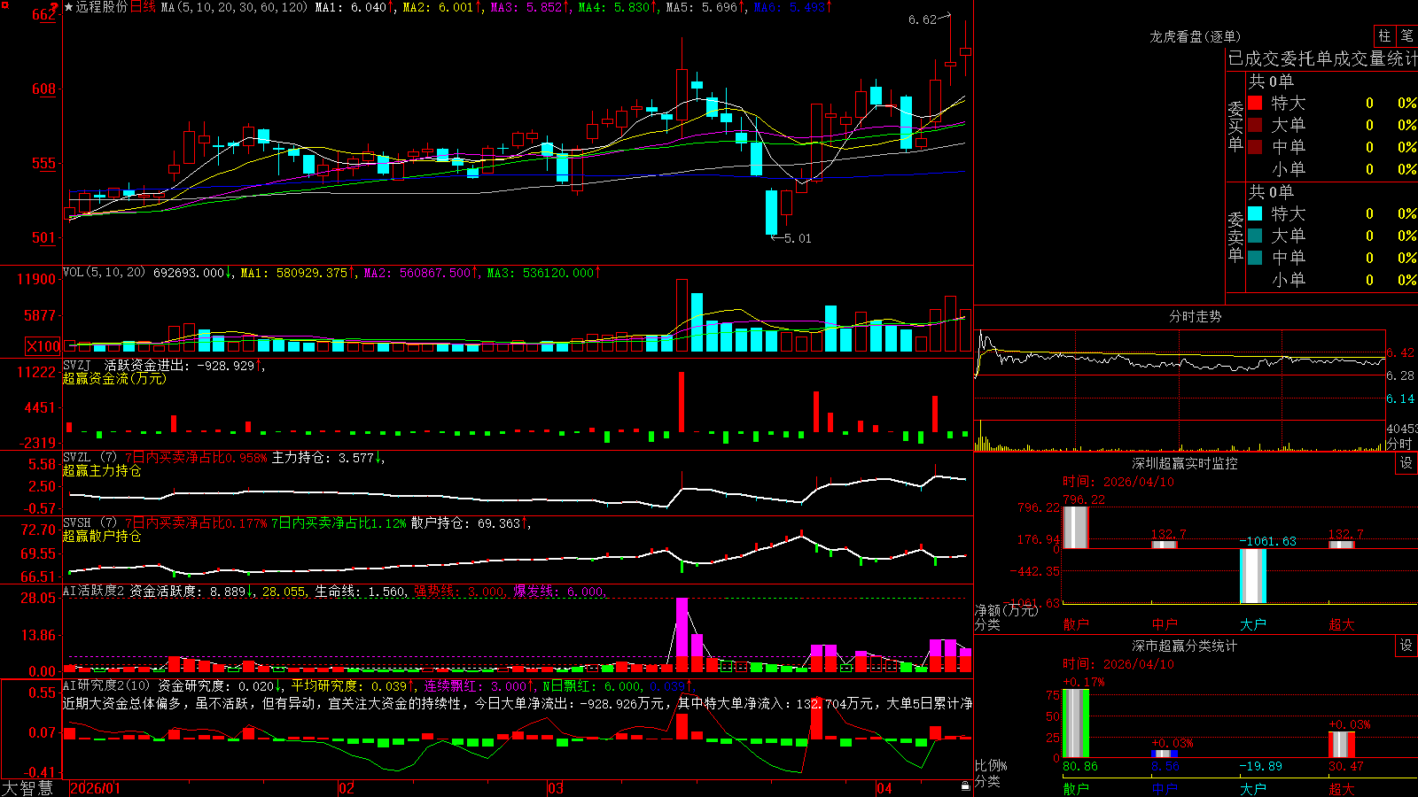
Task: Click the "MA5: 5.696" value
Action: (705, 7)
